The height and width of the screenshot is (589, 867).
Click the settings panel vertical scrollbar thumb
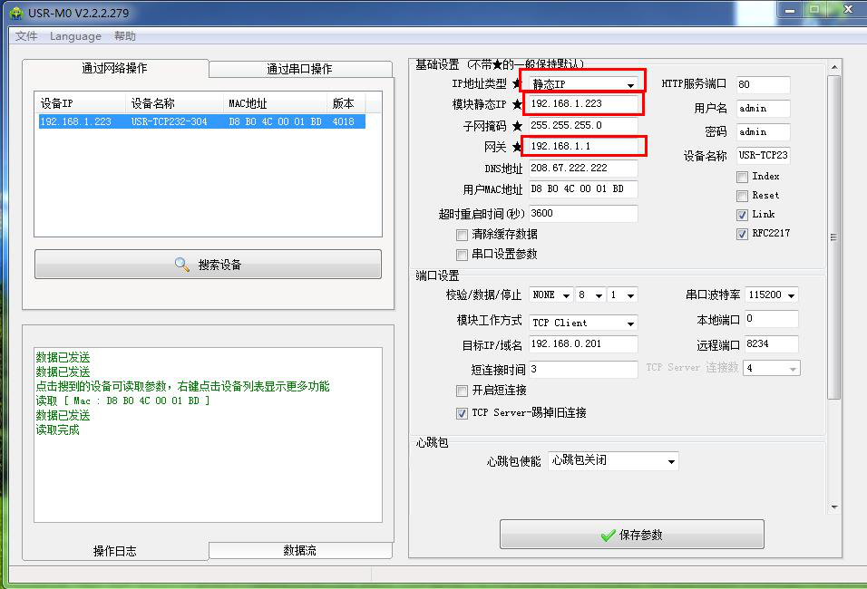834,237
